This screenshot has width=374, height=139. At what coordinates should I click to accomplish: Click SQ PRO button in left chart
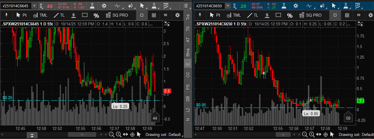tap(116, 15)
